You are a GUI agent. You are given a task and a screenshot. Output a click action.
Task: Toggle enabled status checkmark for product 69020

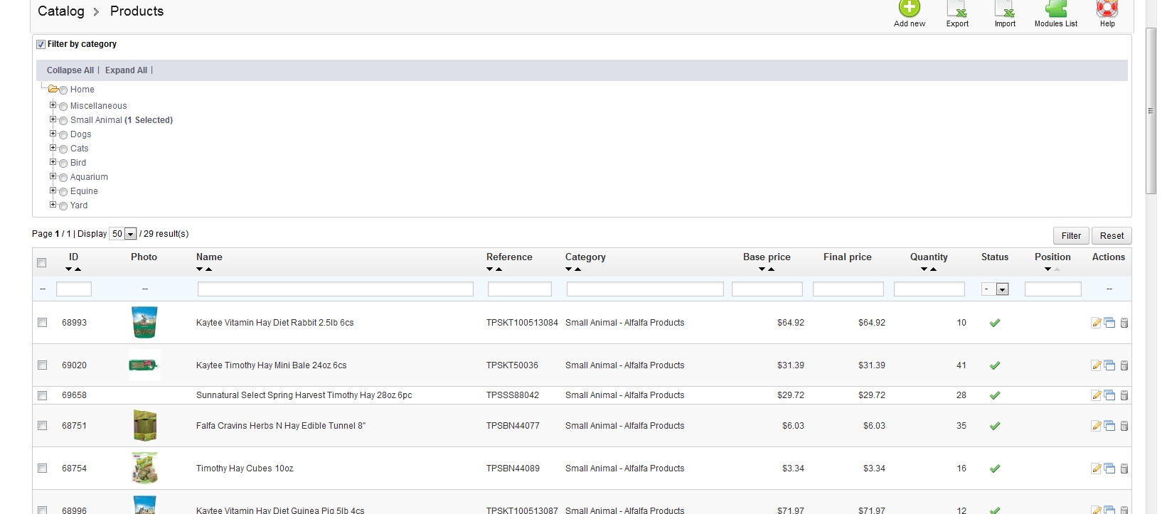coord(995,365)
